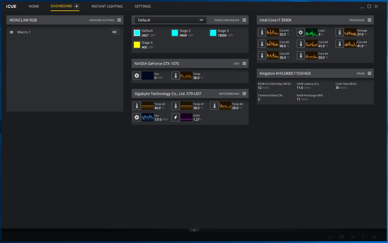The width and height of the screenshot is (388, 243).
Task: Click the motherboard Fan 1313 RPM graph
Action: click(147, 117)
